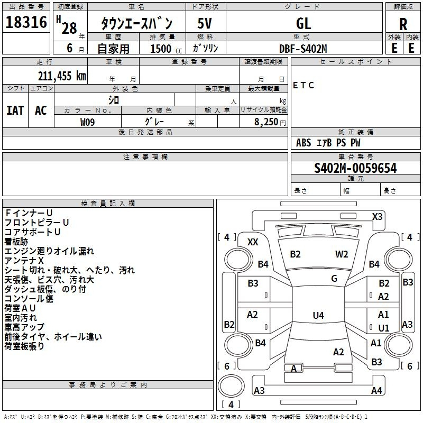Select the 注意事項欄 section header
Screen dimensions: 423x423
point(145,157)
